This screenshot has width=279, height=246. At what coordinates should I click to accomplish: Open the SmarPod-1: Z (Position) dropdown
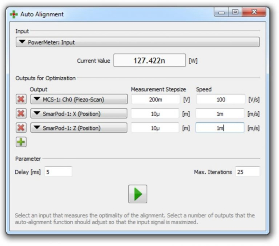[x=79, y=128]
